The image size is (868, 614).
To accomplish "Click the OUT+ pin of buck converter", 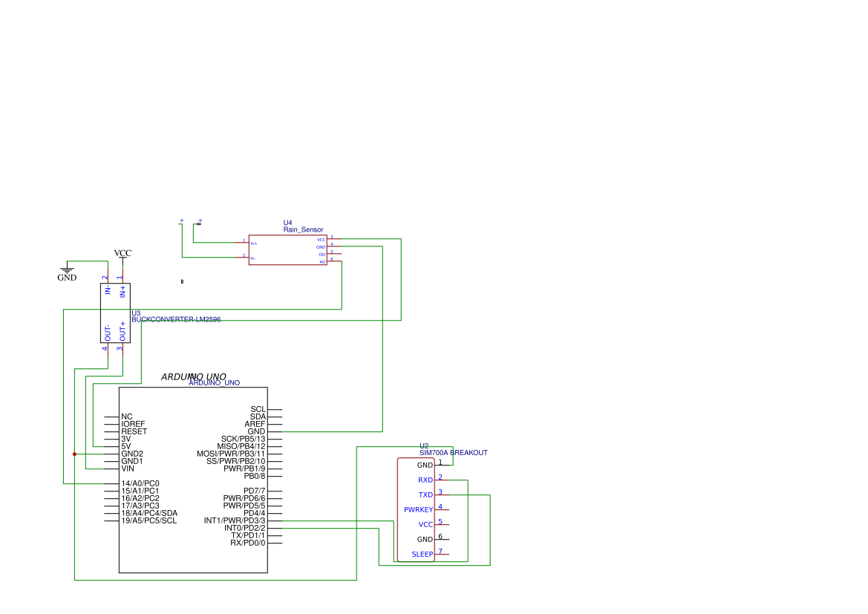I will pyautogui.click(x=123, y=331).
